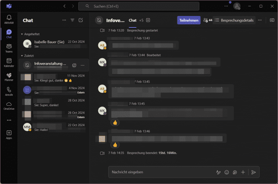The width and height of the screenshot is (278, 184).
Task: Toggle the side panel icon
Action: tap(272, 20)
